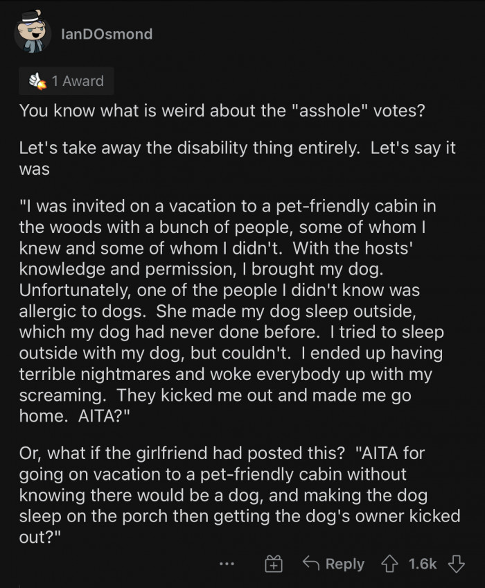The width and height of the screenshot is (485, 588).
Task: Click the "asshole" votes opening sentence
Action: pos(222,111)
